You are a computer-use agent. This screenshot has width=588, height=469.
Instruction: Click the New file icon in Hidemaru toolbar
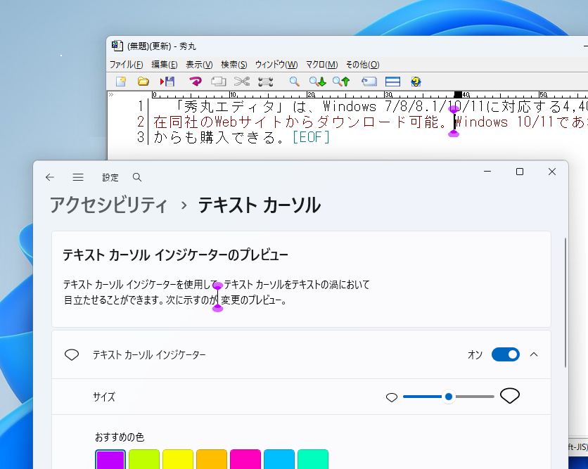(x=121, y=82)
